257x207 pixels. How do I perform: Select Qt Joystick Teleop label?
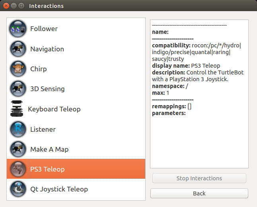tap(59, 189)
